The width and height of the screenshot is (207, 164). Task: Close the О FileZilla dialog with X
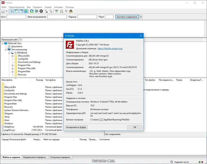[141, 36]
